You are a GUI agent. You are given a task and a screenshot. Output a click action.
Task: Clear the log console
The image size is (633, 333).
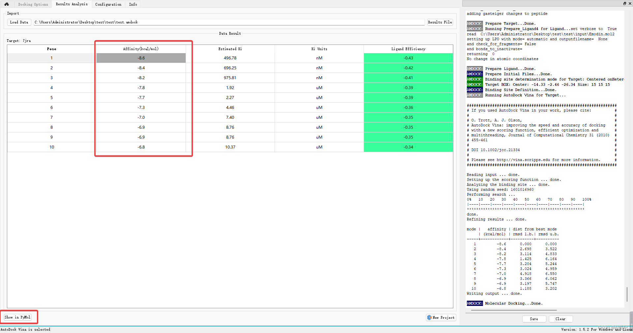pos(560,319)
